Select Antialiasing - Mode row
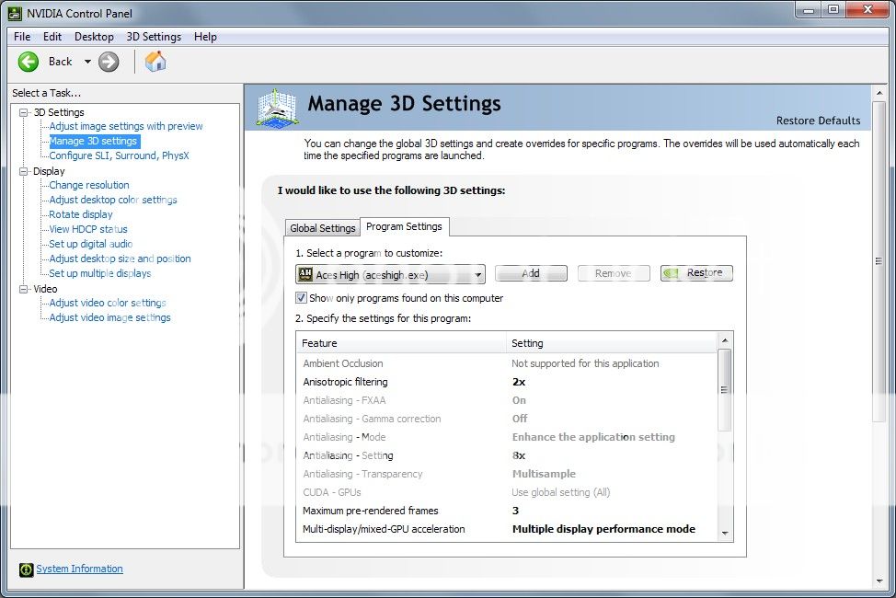Image resolution: width=896 pixels, height=598 pixels. coord(507,437)
